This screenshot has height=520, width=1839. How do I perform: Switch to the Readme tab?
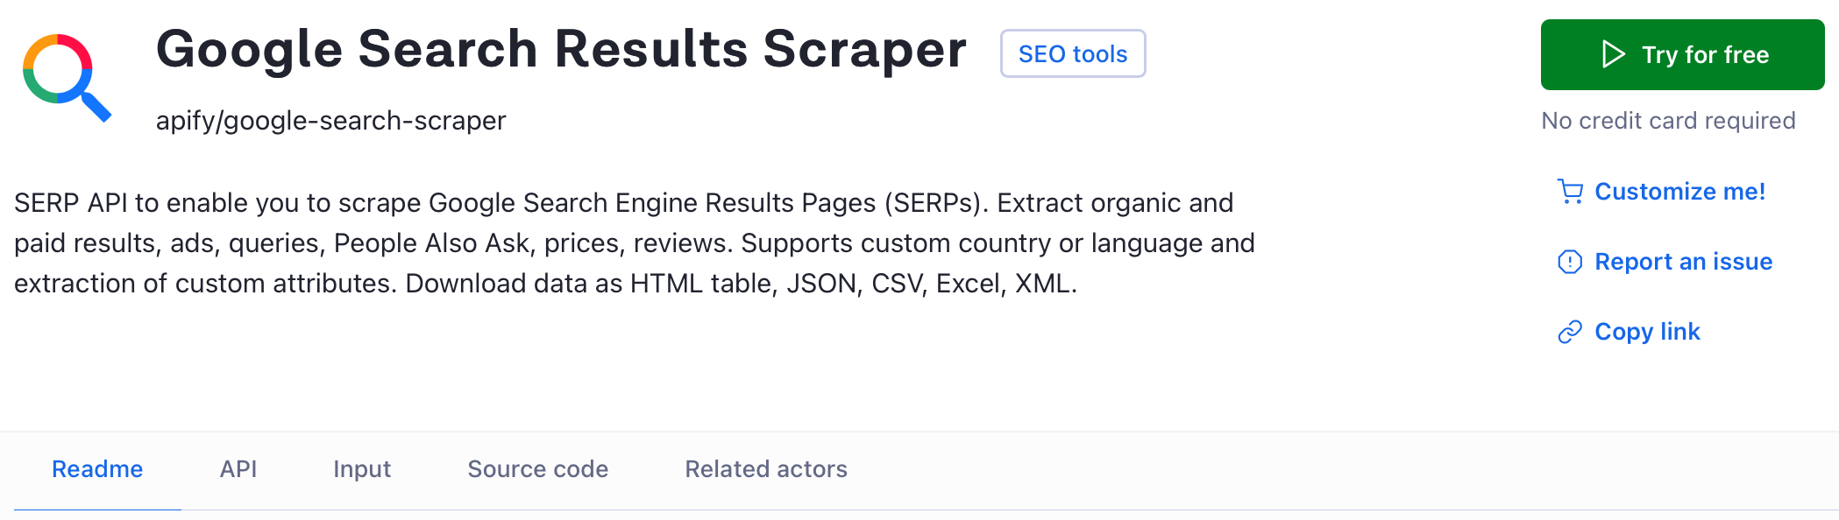[x=97, y=469]
